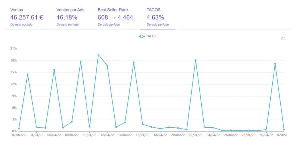This screenshot has height=144, width=295.
Task: Click the peak data point on 11/04/22
Action: [98, 54]
